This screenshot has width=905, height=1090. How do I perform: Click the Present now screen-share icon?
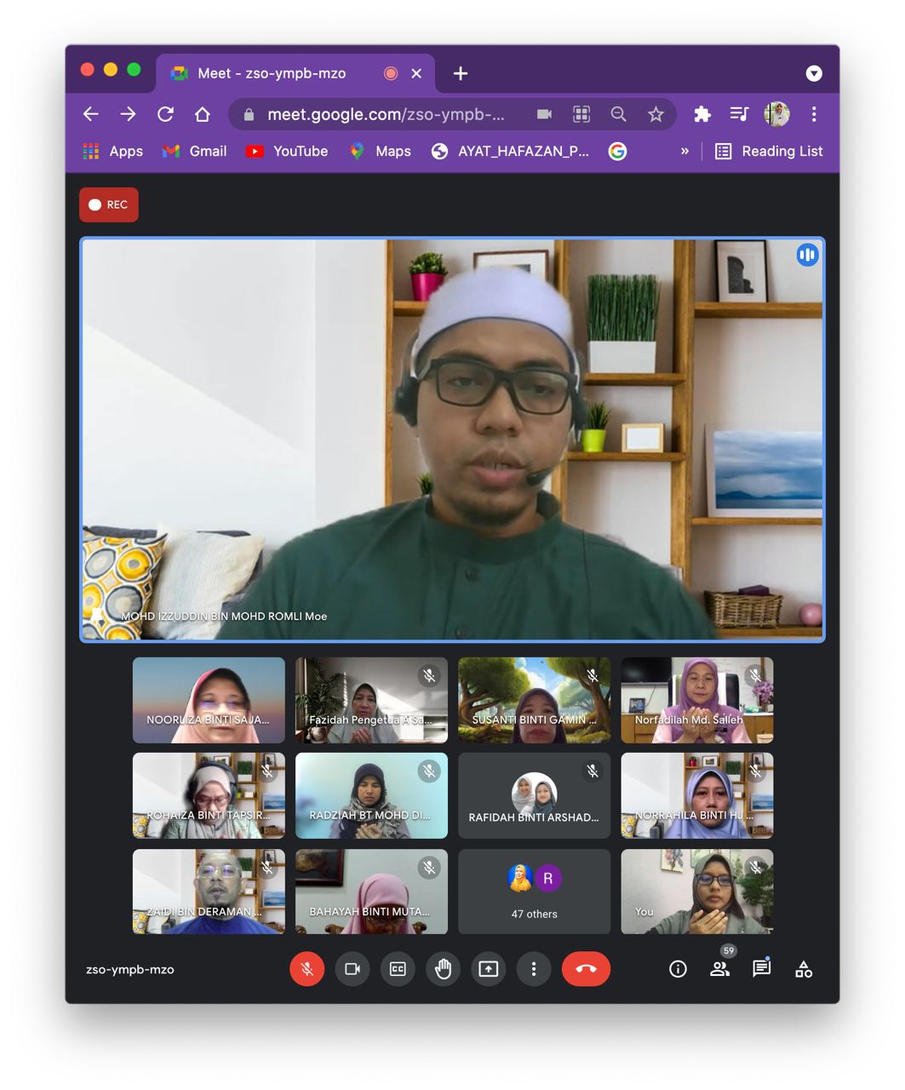(488, 969)
